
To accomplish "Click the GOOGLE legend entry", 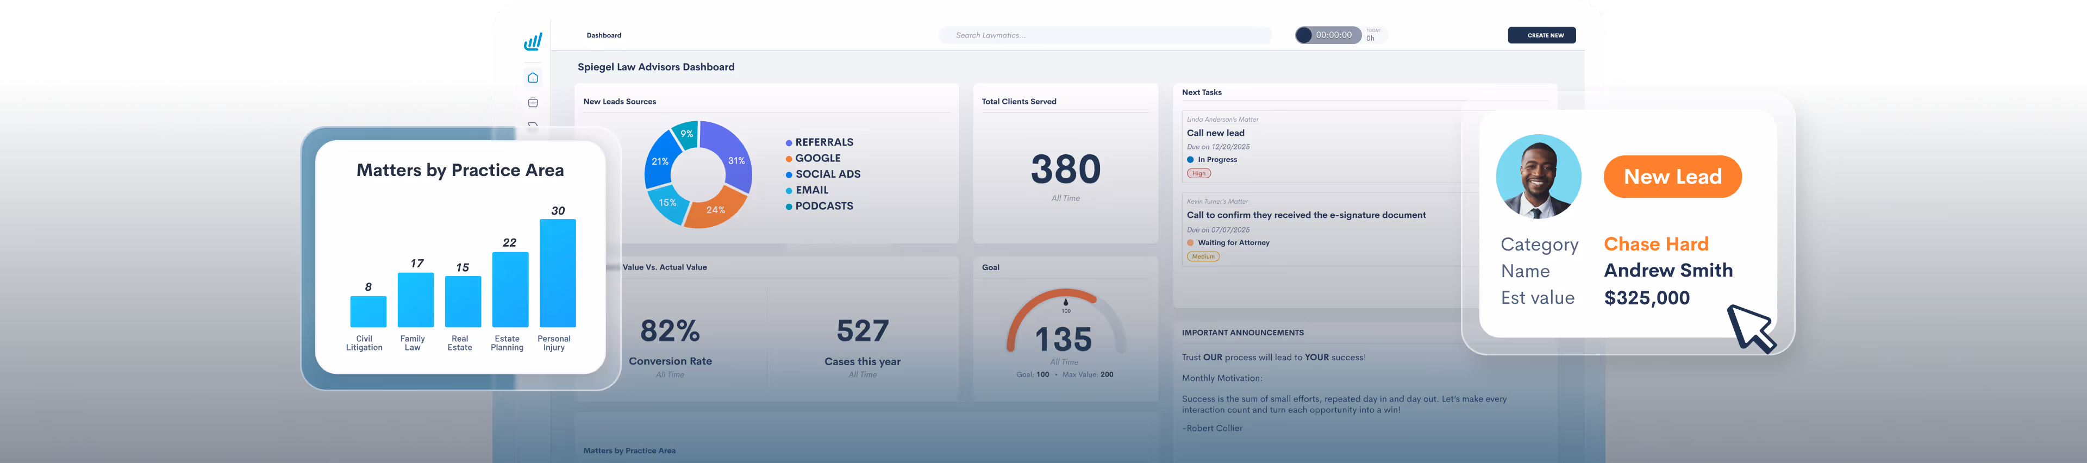I will tap(813, 159).
